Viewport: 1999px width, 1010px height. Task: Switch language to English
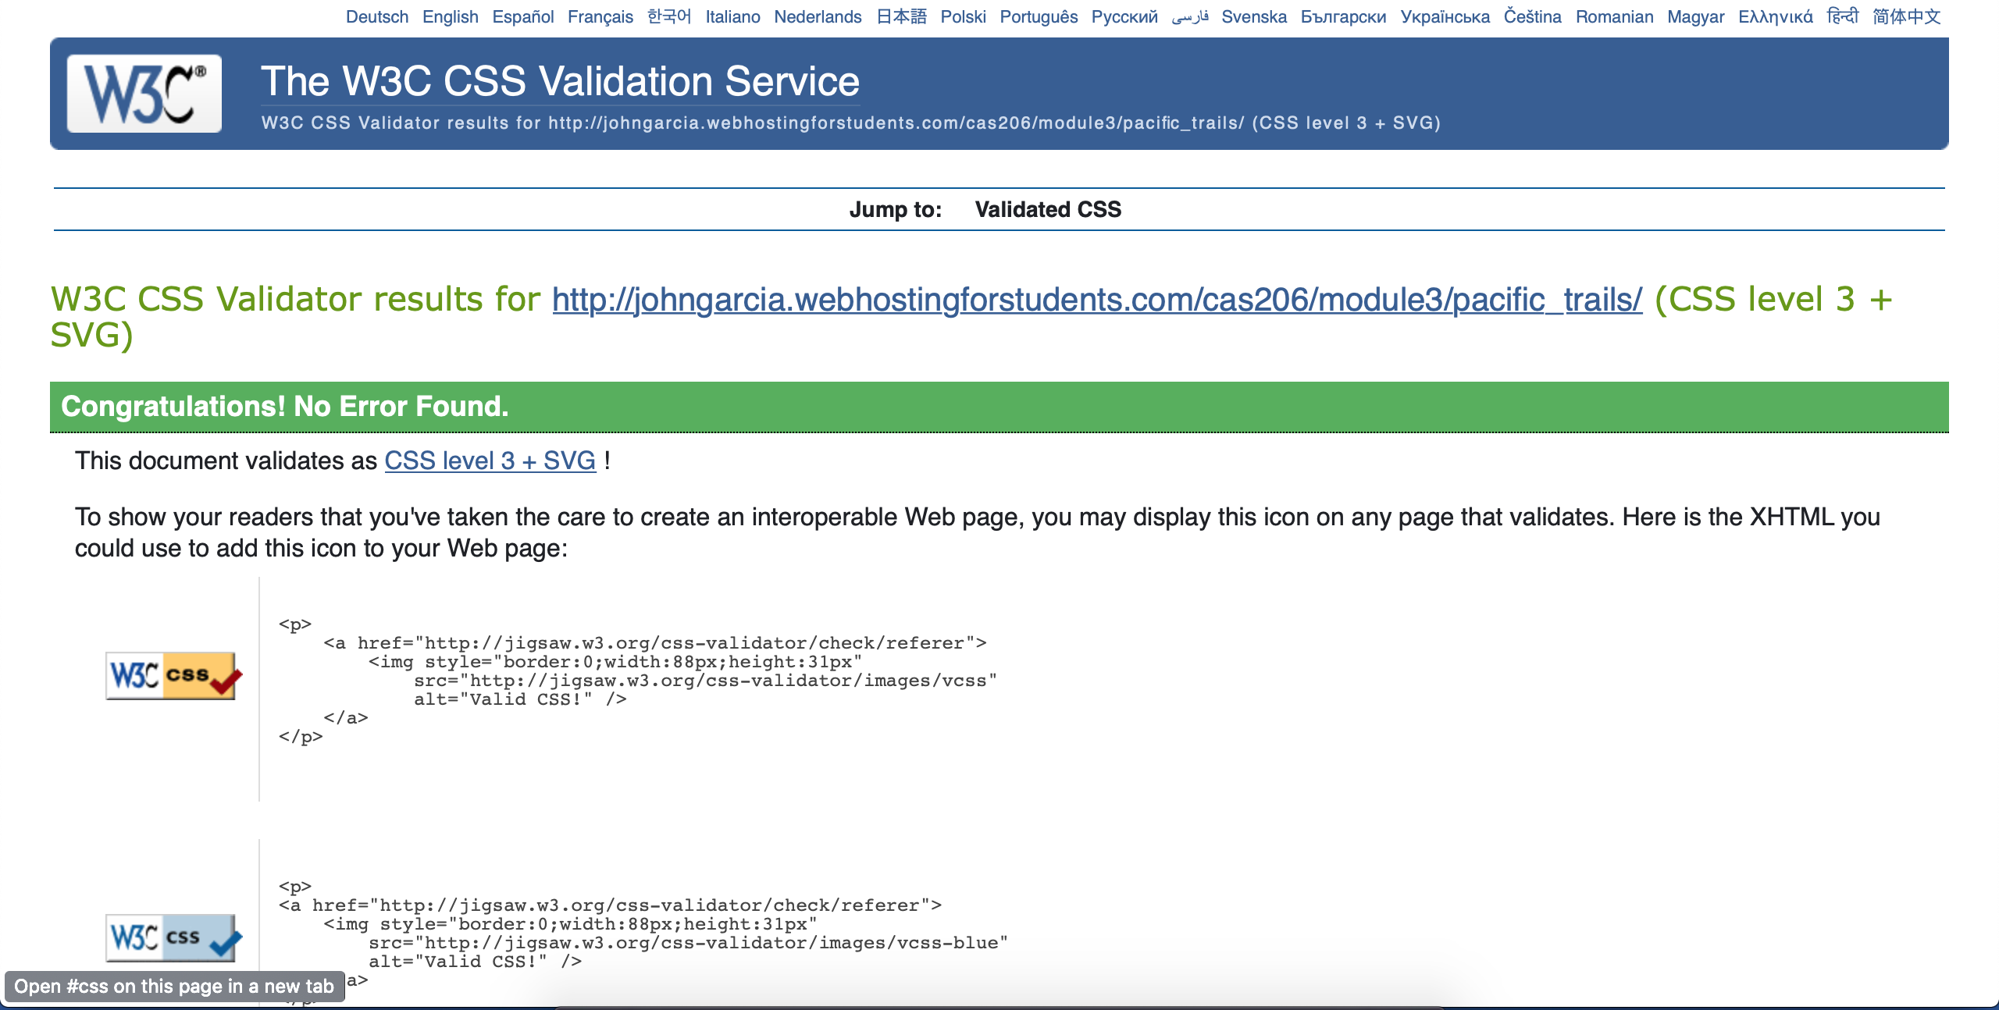[x=450, y=16]
